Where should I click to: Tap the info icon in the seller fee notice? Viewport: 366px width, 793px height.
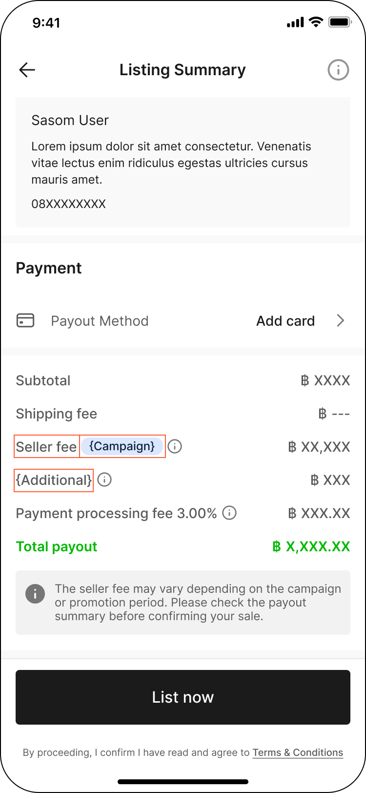tap(35, 593)
